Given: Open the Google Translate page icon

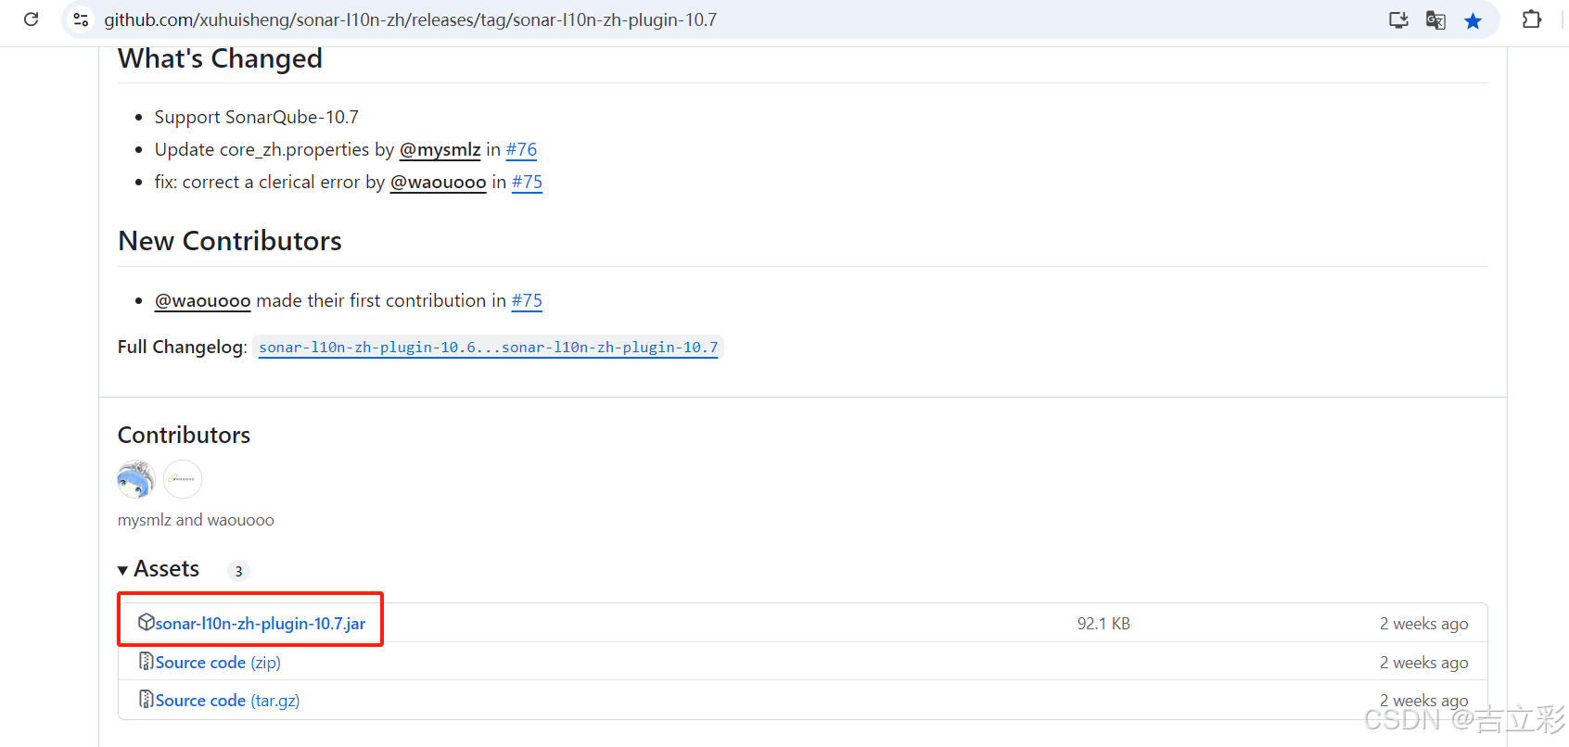Looking at the screenshot, I should (x=1435, y=19).
